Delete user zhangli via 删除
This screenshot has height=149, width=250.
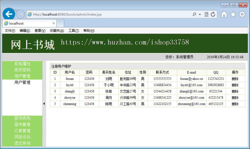point(235,91)
